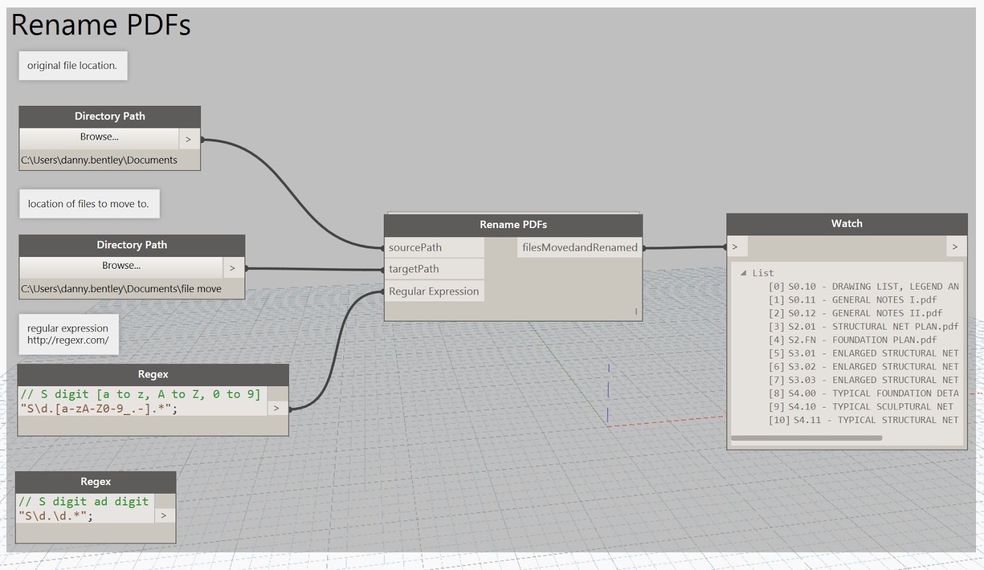Edit the Documents path field in Directory Path
The height and width of the screenshot is (570, 984).
coord(98,160)
